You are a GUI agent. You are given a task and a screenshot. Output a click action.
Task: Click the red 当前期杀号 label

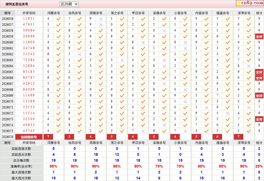[29, 137]
